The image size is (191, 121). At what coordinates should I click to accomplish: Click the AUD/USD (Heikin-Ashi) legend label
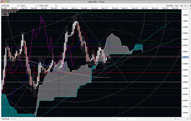10,10
